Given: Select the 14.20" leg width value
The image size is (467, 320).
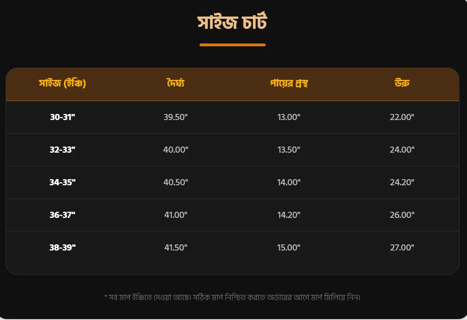Looking at the screenshot, I should pyautogui.click(x=289, y=215).
